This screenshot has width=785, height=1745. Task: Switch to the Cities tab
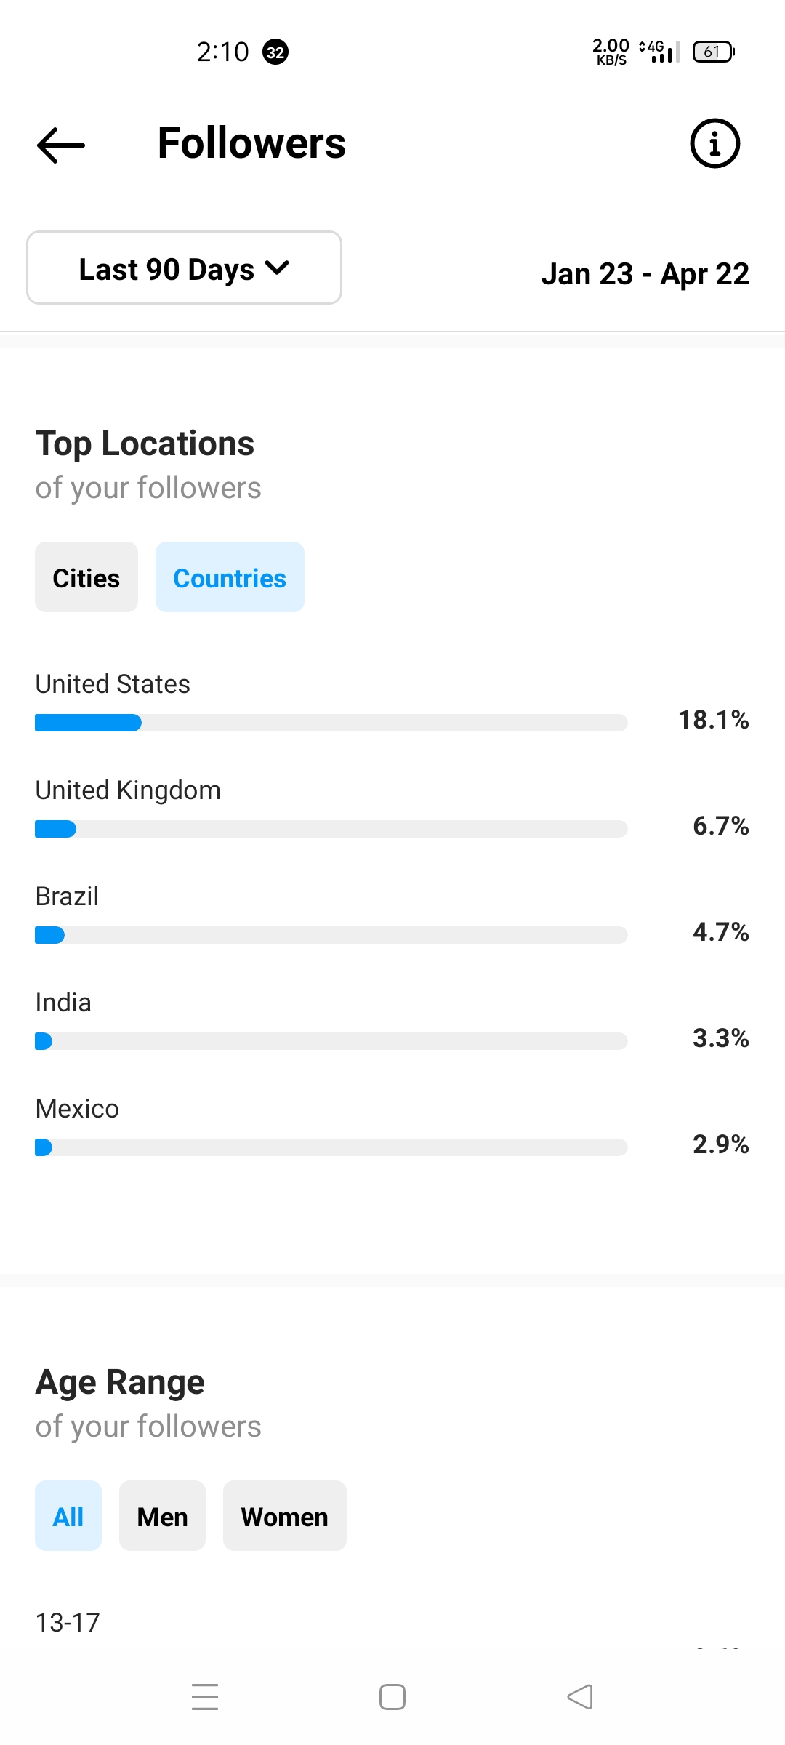click(x=86, y=577)
